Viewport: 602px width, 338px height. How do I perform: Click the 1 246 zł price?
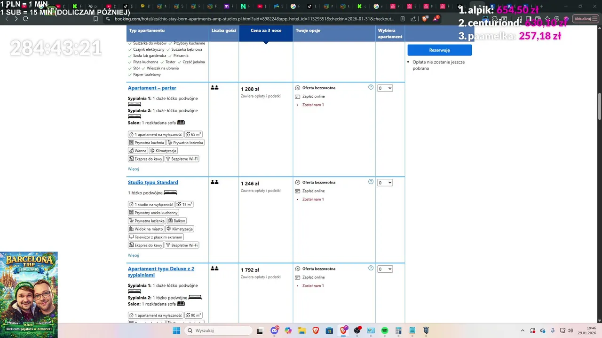250,184
